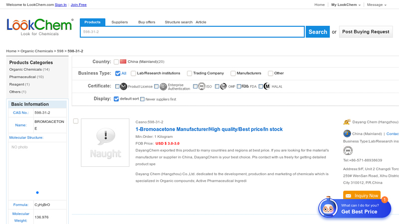Screen dimensions: 399x224
Task: Click the HALAL certificate icon
Action: click(x=267, y=87)
